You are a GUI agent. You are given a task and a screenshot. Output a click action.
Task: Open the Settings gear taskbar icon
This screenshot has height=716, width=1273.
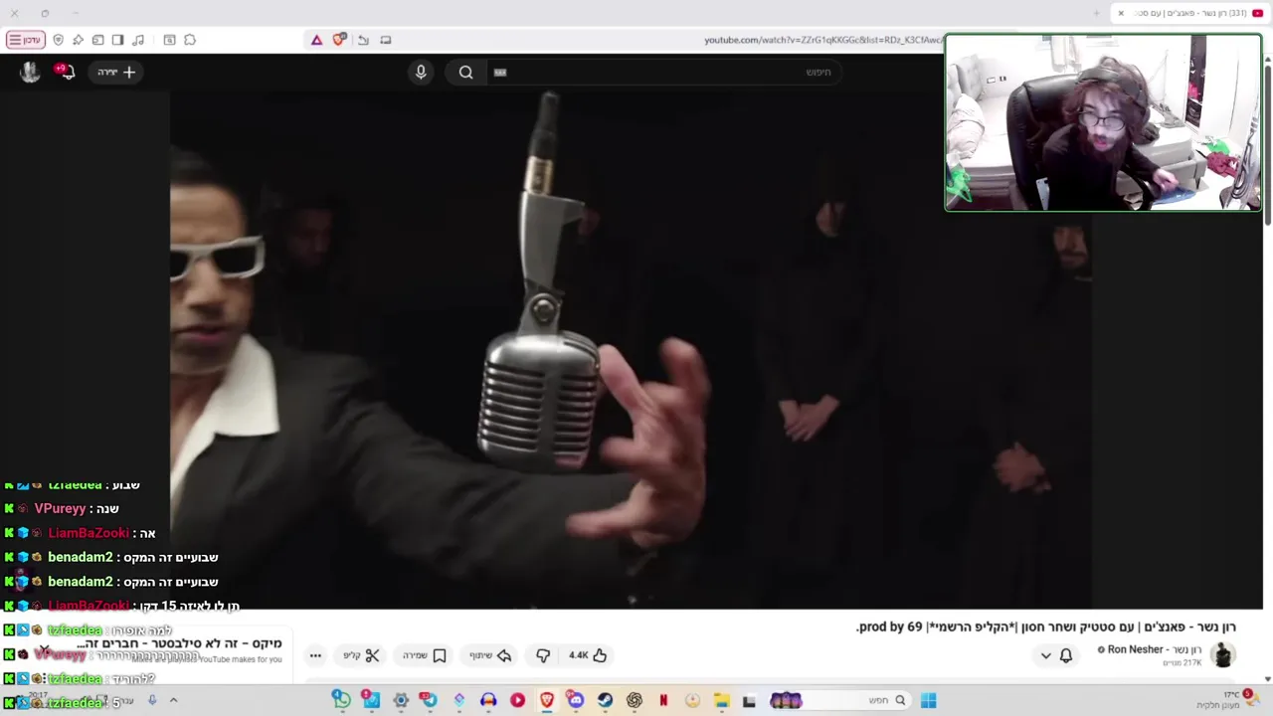[x=401, y=700]
